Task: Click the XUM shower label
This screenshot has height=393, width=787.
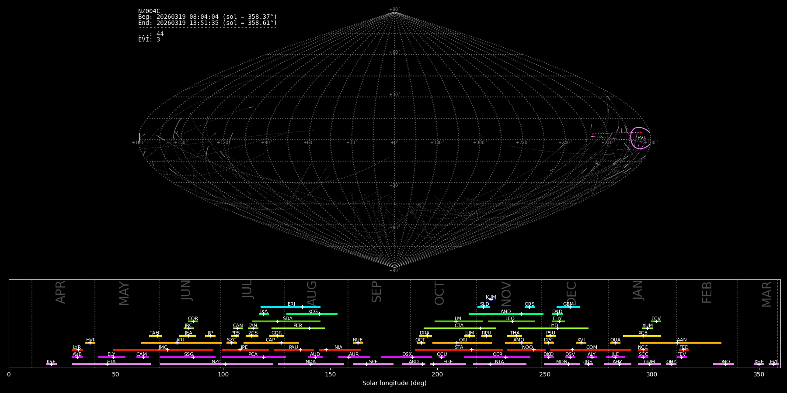Action: (648, 326)
